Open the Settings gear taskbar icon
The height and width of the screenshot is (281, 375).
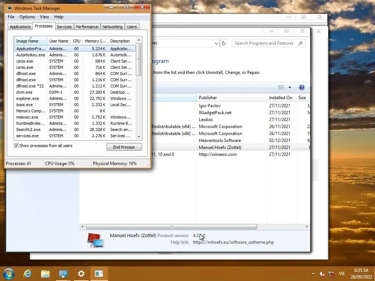(81, 274)
